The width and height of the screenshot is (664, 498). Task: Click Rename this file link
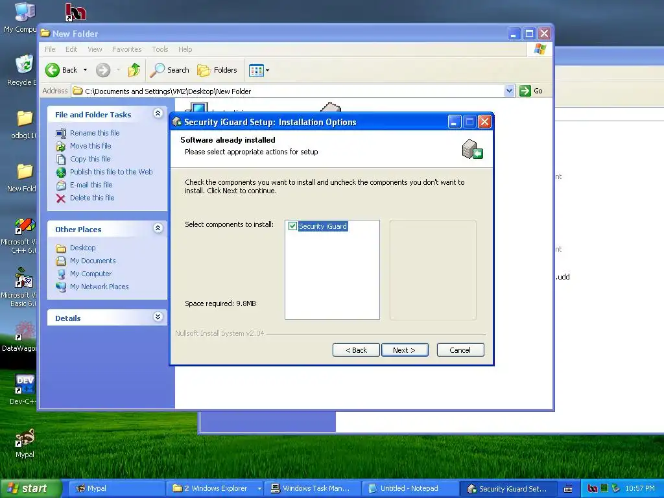[x=95, y=133]
